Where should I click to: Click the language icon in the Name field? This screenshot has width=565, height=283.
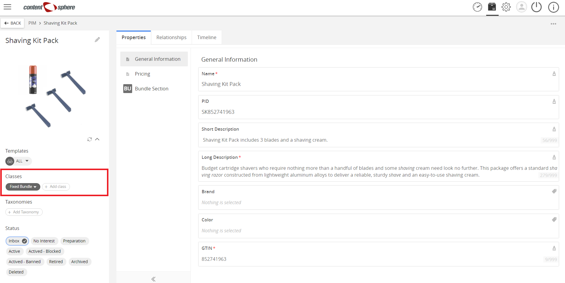(554, 73)
